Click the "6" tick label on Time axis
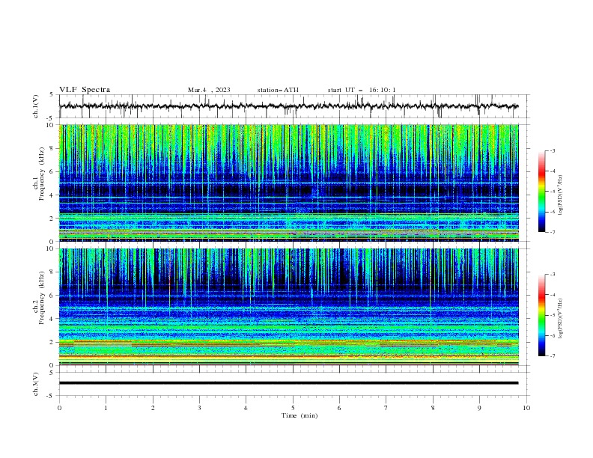The image size is (593, 458). click(x=339, y=408)
